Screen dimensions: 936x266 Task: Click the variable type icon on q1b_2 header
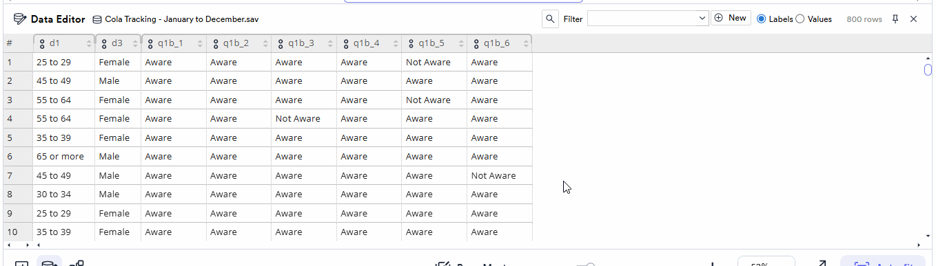point(216,44)
